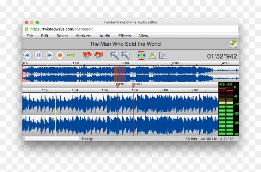Click the twistedwave.com URL address field

(131, 29)
